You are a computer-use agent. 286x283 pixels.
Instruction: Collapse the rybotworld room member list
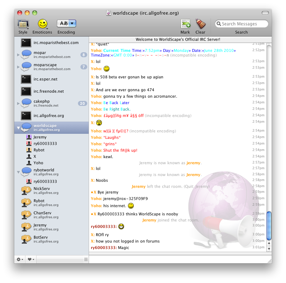pos(18,172)
